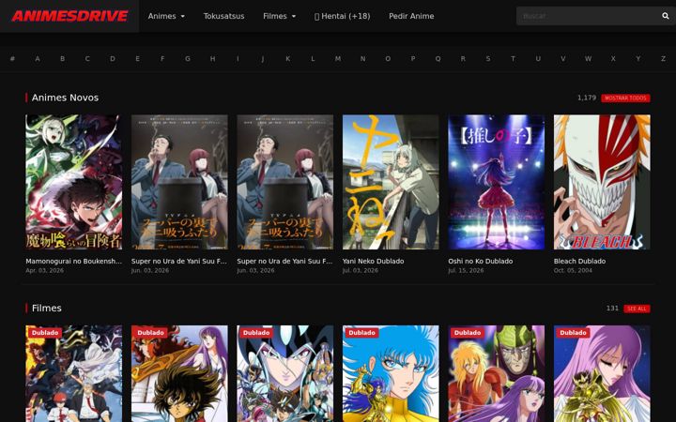Filter animes by letter M
Screen dimensions: 676x422
[x=338, y=58]
